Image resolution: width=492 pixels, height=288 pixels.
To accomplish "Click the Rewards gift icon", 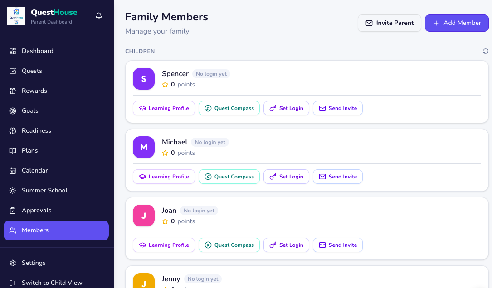I will point(13,91).
